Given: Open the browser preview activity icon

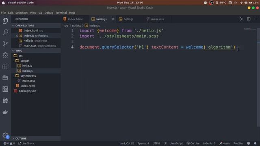Looking at the screenshot, I should (x=5, y=89).
